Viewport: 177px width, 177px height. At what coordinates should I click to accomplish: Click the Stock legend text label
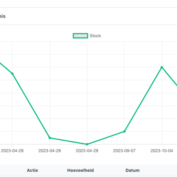pyautogui.click(x=95, y=36)
